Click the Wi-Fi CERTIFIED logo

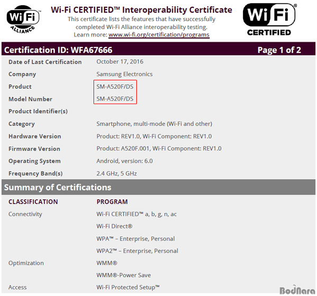tap(269, 20)
